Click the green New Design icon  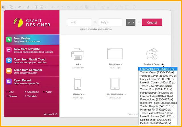coord(9,40)
